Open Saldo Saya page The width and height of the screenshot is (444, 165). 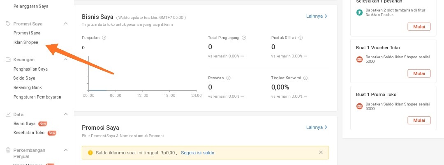tap(24, 78)
